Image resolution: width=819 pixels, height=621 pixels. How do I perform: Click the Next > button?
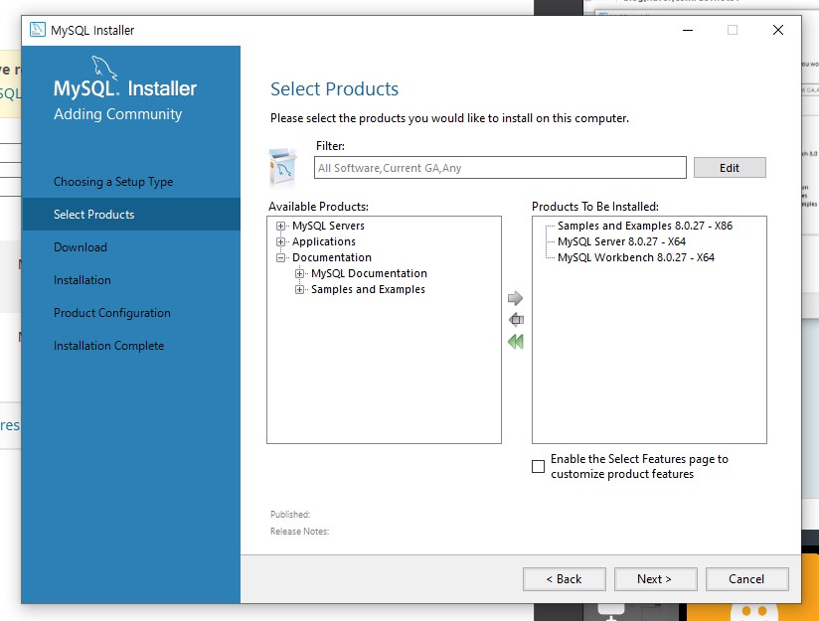(656, 579)
